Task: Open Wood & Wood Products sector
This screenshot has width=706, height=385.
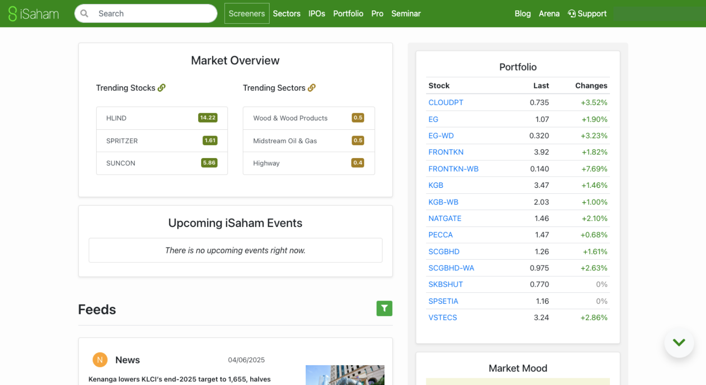Action: pyautogui.click(x=309, y=118)
